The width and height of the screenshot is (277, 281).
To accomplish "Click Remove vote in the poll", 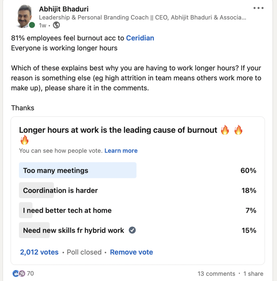I will [x=131, y=252].
